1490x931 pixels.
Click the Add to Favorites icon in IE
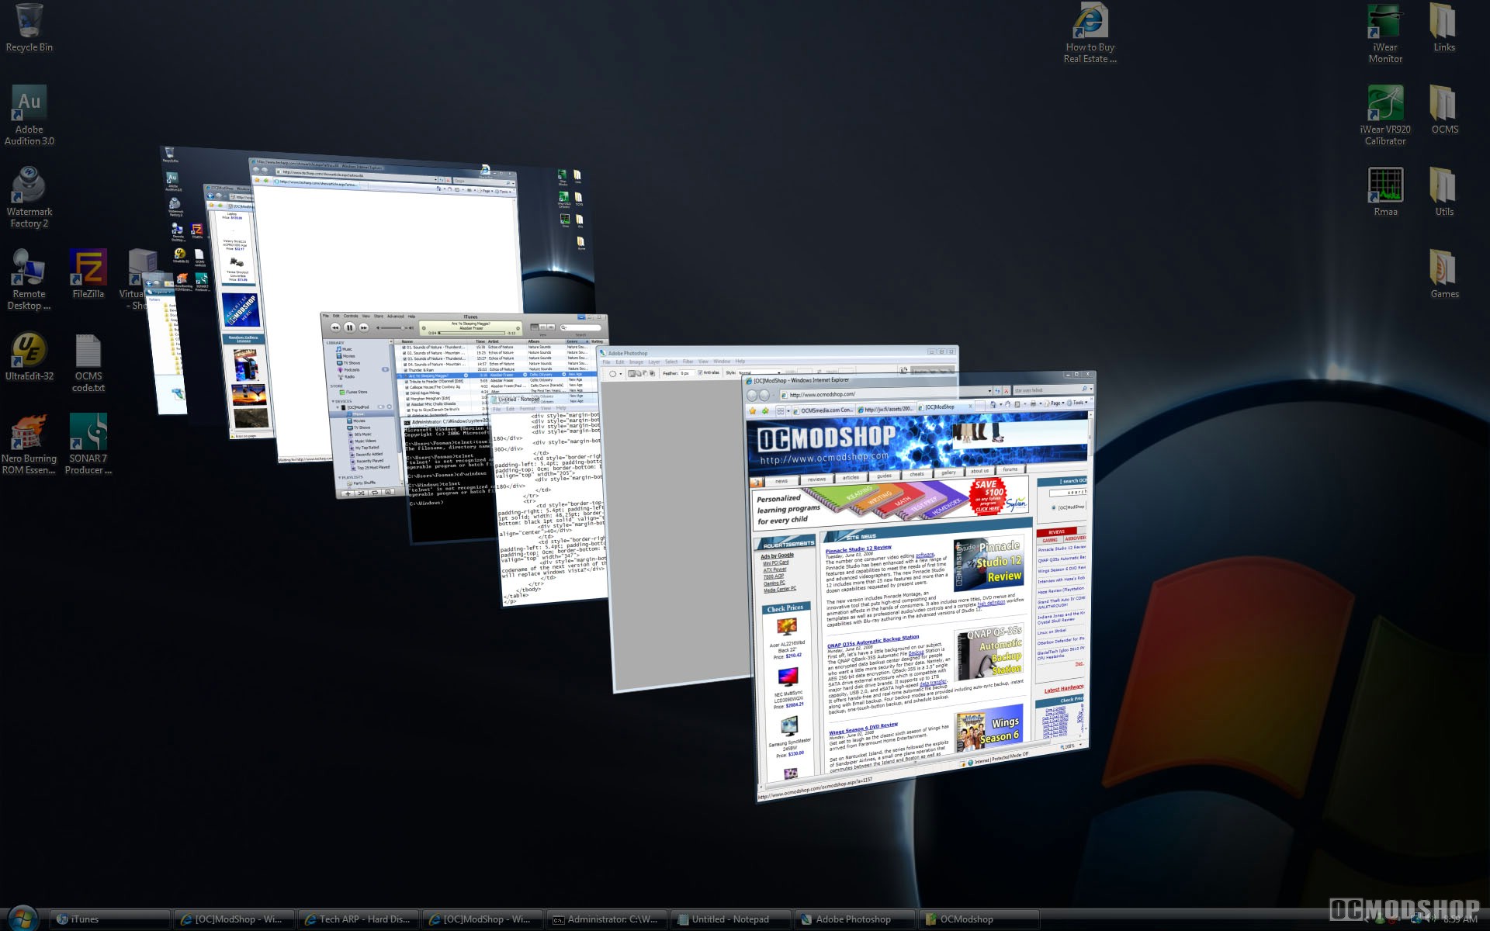coord(765,410)
